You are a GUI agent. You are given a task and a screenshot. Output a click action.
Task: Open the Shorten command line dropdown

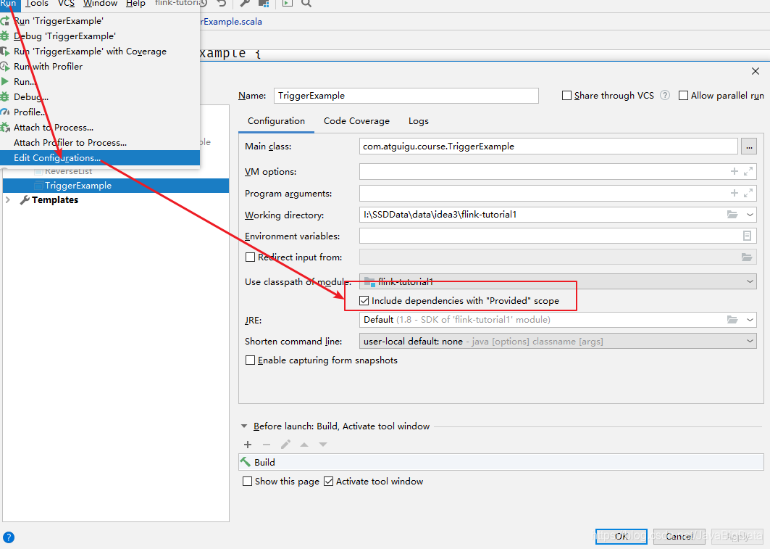pos(557,341)
